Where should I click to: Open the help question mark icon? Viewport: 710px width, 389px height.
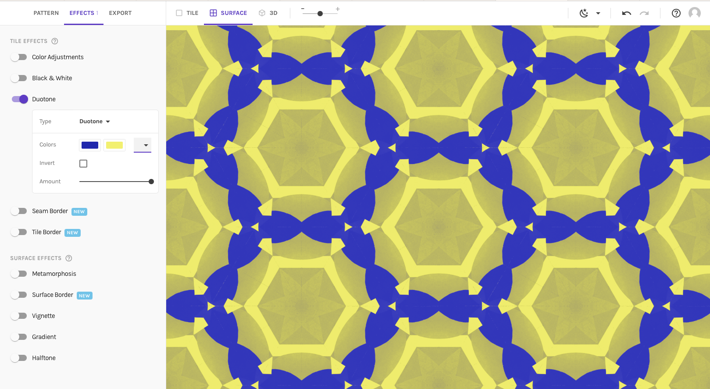[676, 13]
